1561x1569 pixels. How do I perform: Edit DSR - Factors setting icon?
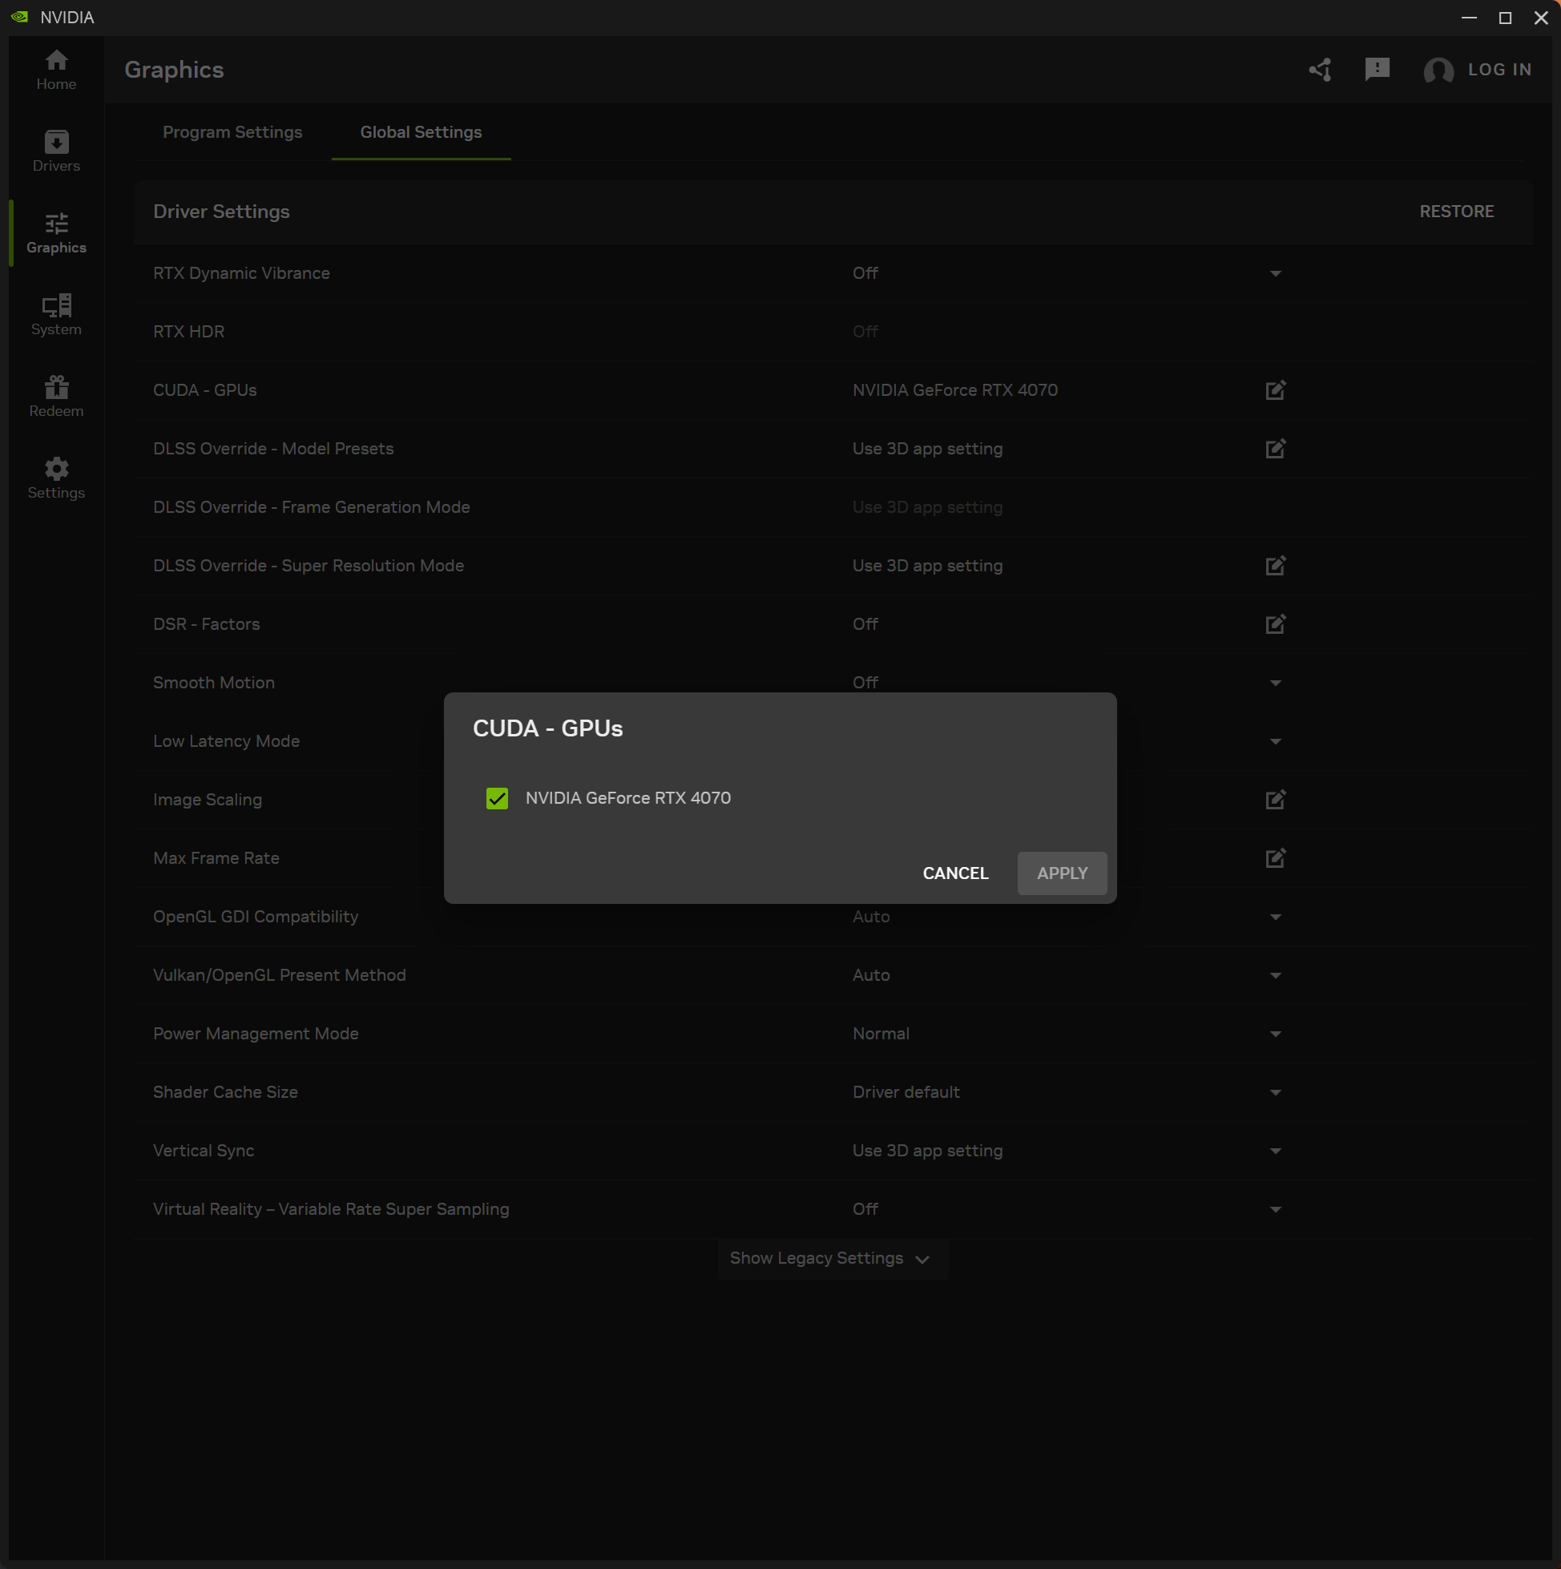point(1275,623)
